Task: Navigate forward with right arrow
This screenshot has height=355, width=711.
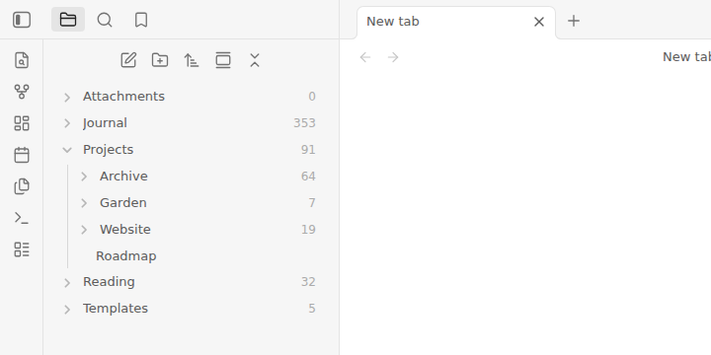Action: tap(393, 57)
